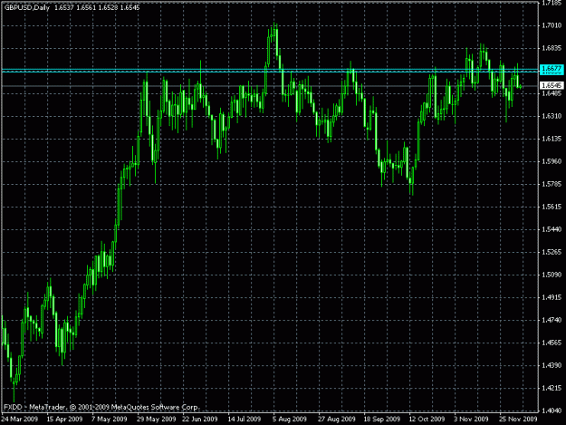Click the 1.5090 price axis label
Screen dimensions: 566x425
[x=552, y=275]
